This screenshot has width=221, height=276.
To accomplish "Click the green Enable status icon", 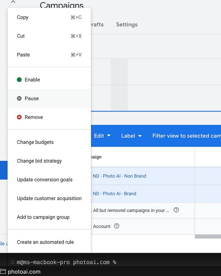I will tap(19, 80).
